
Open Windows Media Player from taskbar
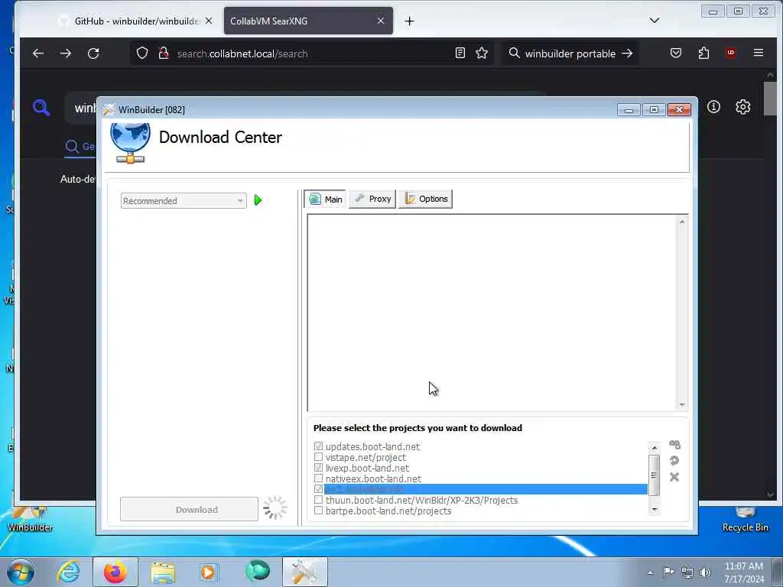[208, 572]
